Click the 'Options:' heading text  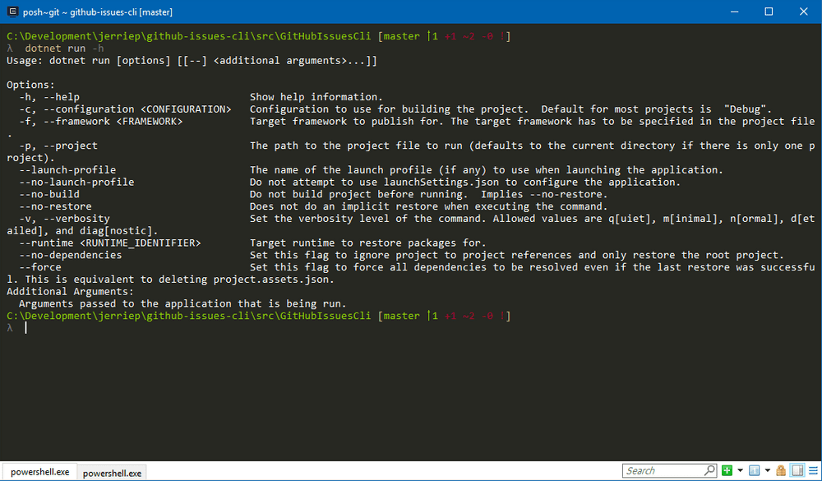point(30,85)
